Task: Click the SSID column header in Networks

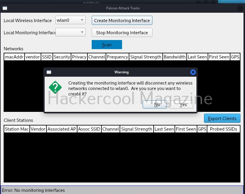Action: pos(47,57)
